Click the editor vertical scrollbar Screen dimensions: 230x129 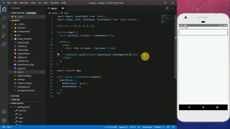[175, 47]
